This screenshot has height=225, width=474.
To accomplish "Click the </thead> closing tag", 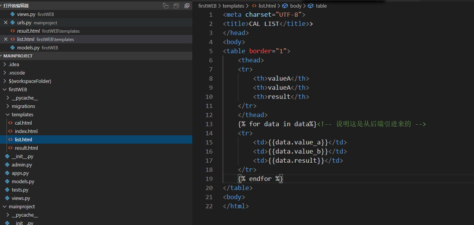I will coord(253,115).
